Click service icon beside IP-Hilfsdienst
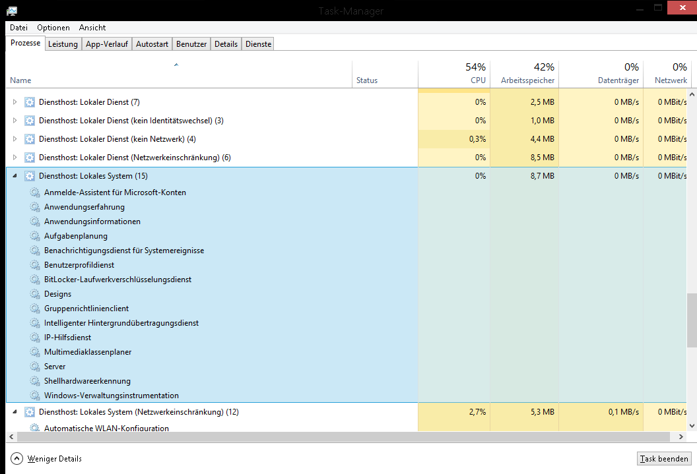This screenshot has width=697, height=474. (35, 338)
